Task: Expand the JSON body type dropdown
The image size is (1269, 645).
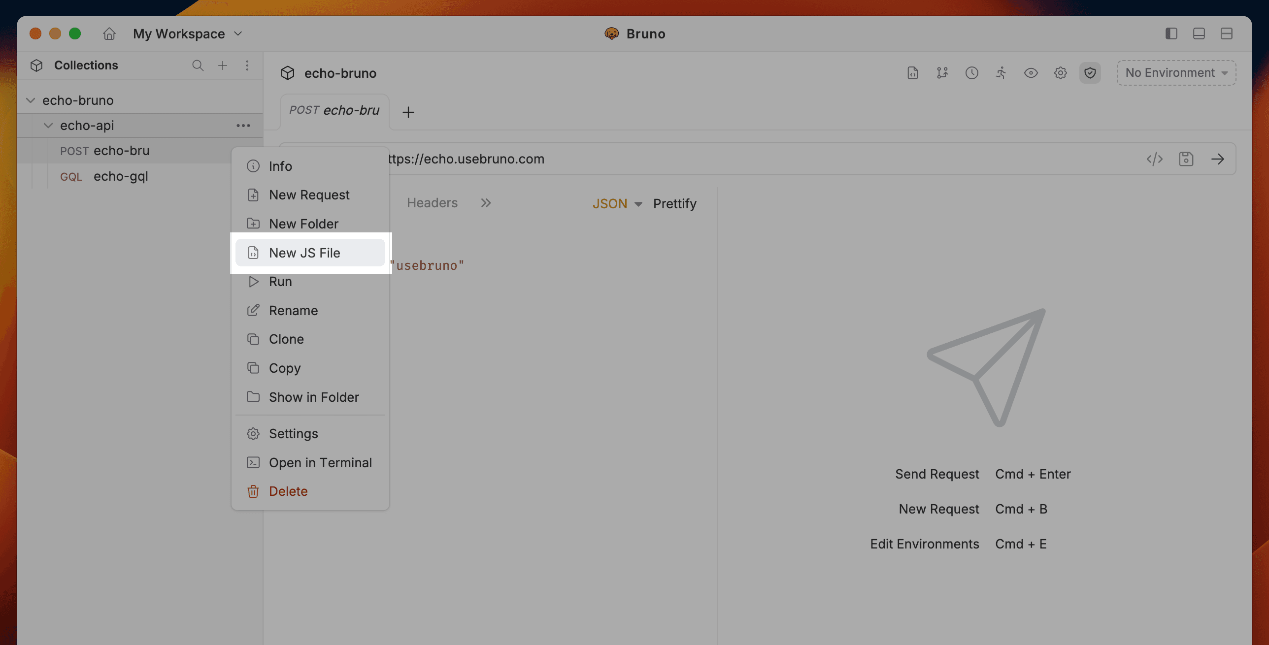Action: [617, 203]
